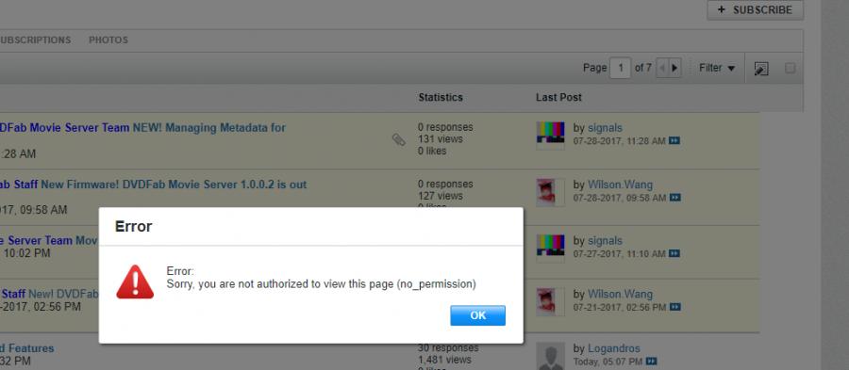Go to last post icon for 05:07 PM entry
This screenshot has width=849, height=370.
click(651, 361)
